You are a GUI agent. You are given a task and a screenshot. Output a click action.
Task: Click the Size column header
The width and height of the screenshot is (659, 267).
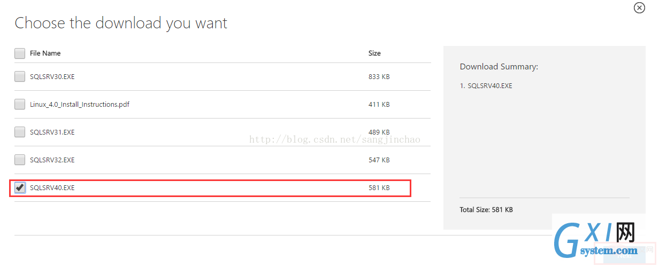[x=374, y=53]
